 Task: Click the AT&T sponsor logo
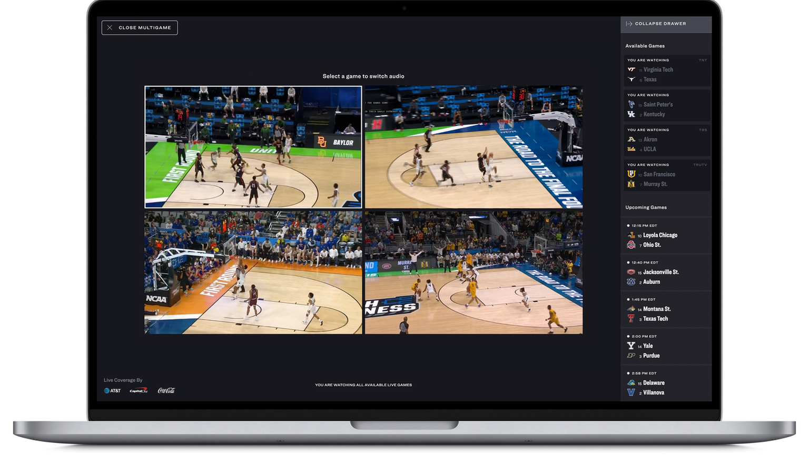(112, 391)
